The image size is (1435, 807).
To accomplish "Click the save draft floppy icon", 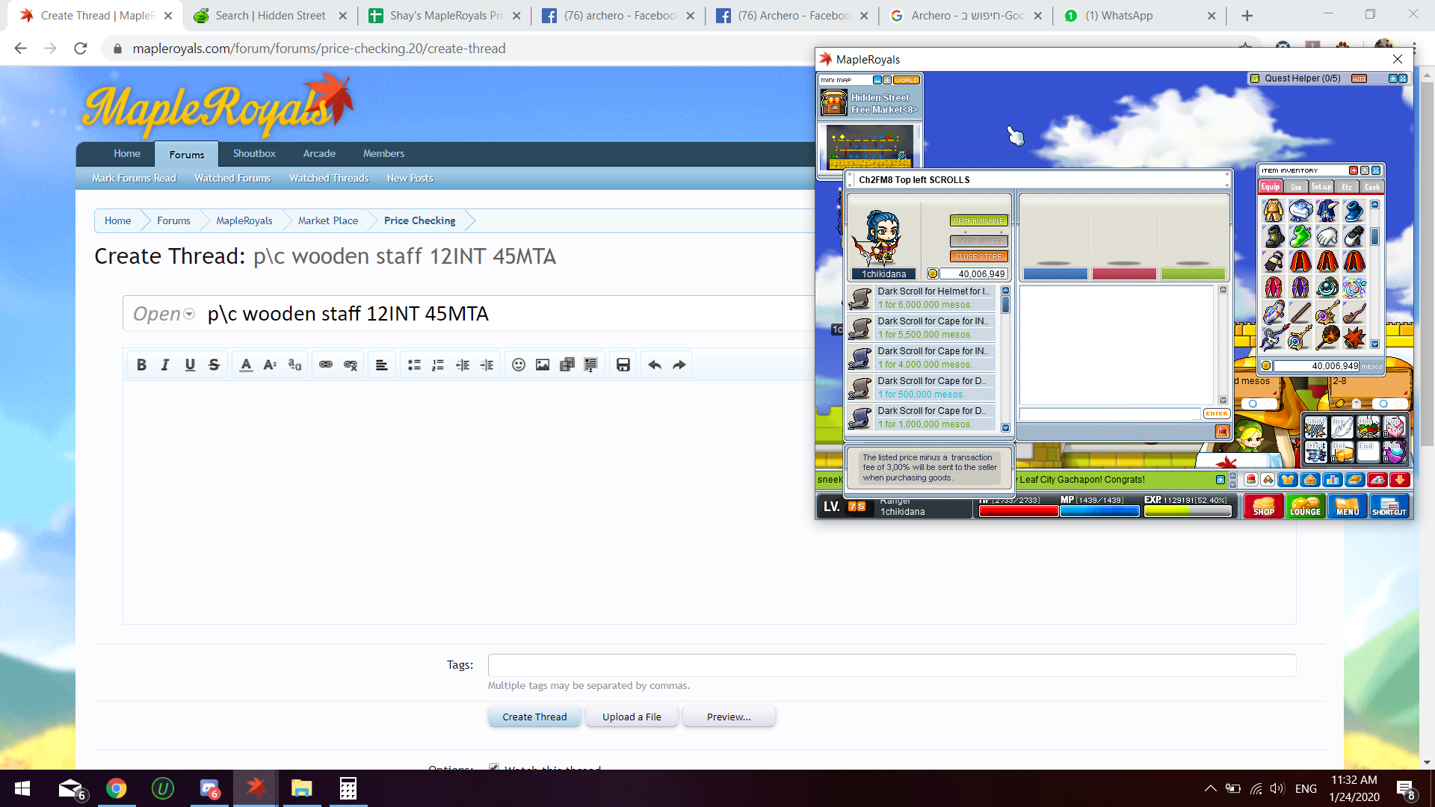I will (x=623, y=365).
